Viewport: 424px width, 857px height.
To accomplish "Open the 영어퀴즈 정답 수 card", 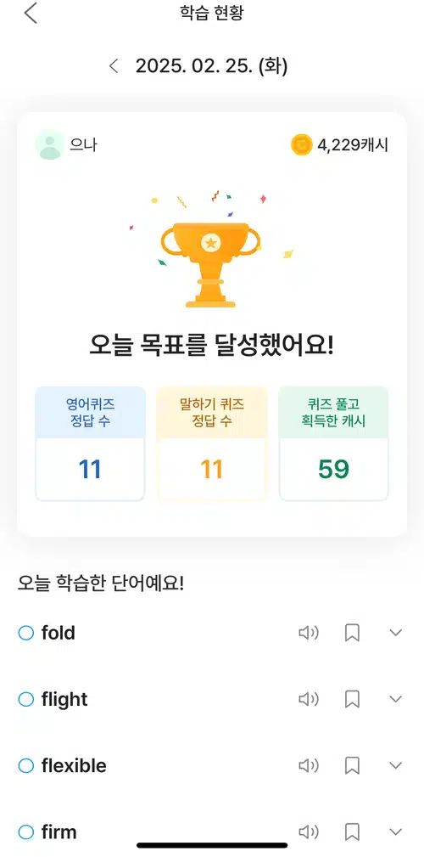I will click(x=90, y=444).
